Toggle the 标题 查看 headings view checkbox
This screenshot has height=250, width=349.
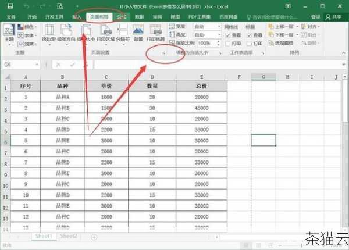(x=250, y=35)
